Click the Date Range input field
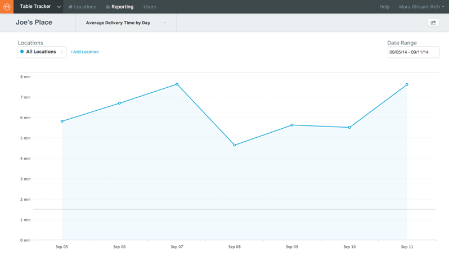 (x=414, y=52)
